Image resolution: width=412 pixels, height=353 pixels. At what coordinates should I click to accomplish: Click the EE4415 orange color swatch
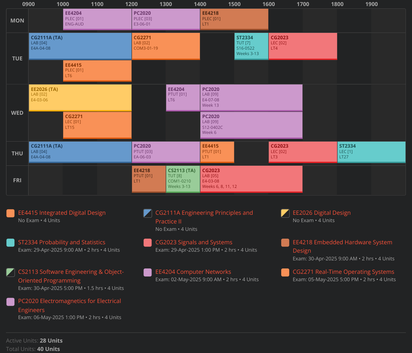coord(10,213)
